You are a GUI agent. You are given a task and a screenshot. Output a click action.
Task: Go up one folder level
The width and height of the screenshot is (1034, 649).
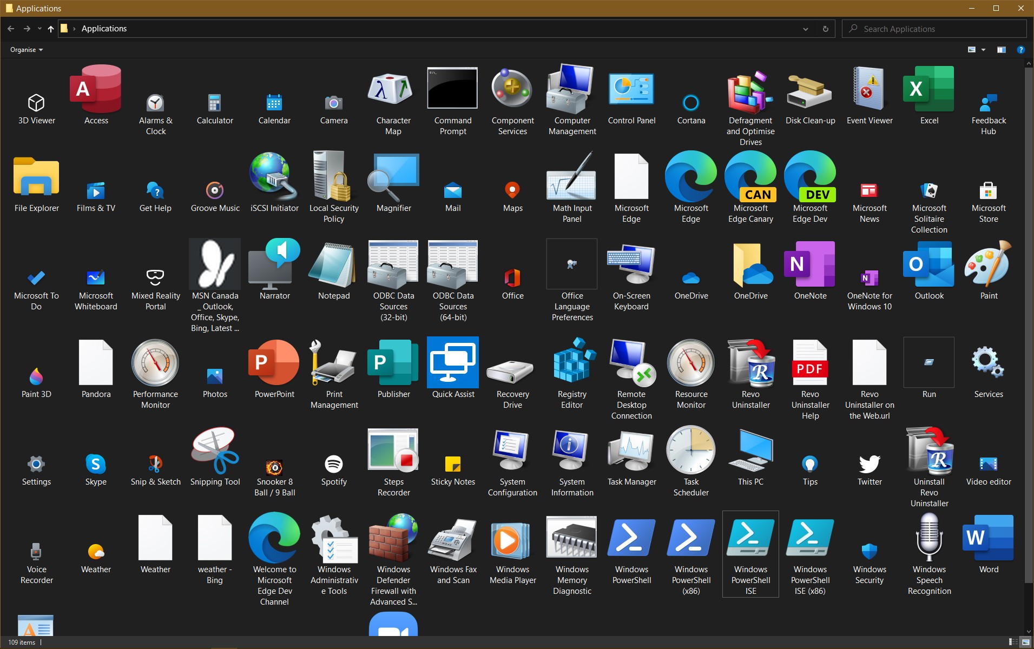click(50, 29)
